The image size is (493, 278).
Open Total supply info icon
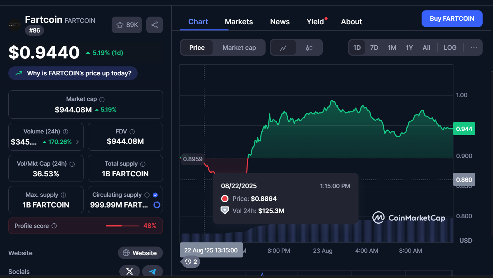(143, 164)
